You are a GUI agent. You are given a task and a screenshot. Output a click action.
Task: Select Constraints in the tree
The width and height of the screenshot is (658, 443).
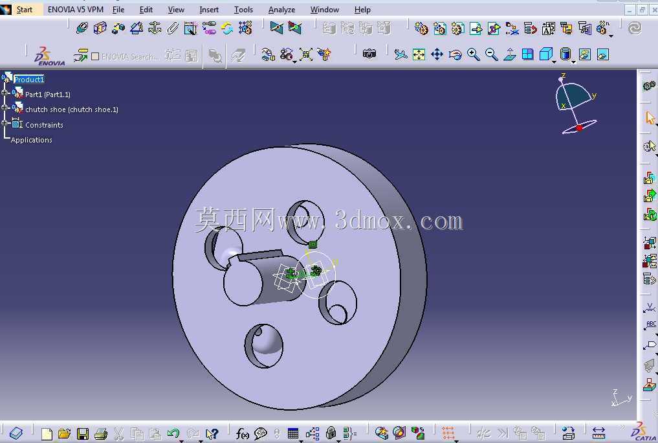click(44, 125)
